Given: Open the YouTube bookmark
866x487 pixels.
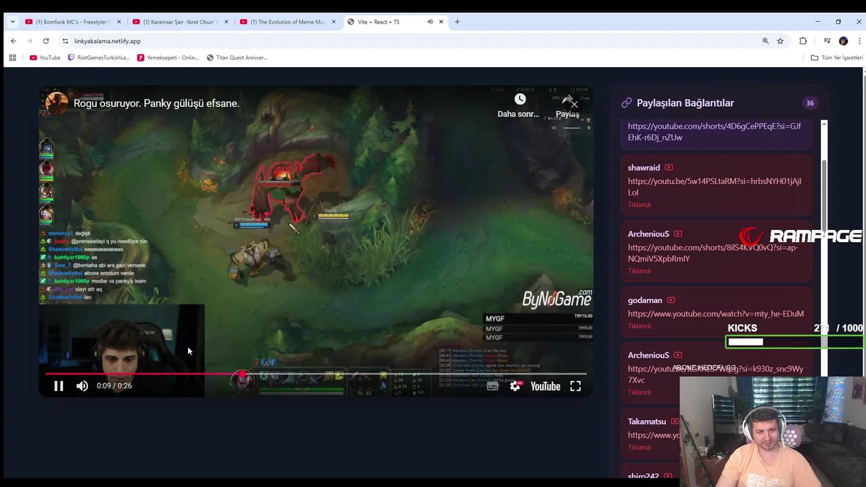Looking at the screenshot, I should point(45,57).
